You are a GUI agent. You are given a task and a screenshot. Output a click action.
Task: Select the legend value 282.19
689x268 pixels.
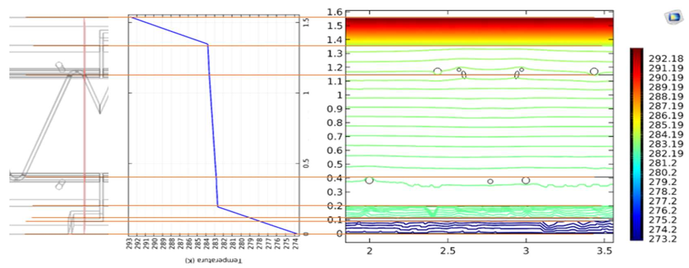click(666, 153)
